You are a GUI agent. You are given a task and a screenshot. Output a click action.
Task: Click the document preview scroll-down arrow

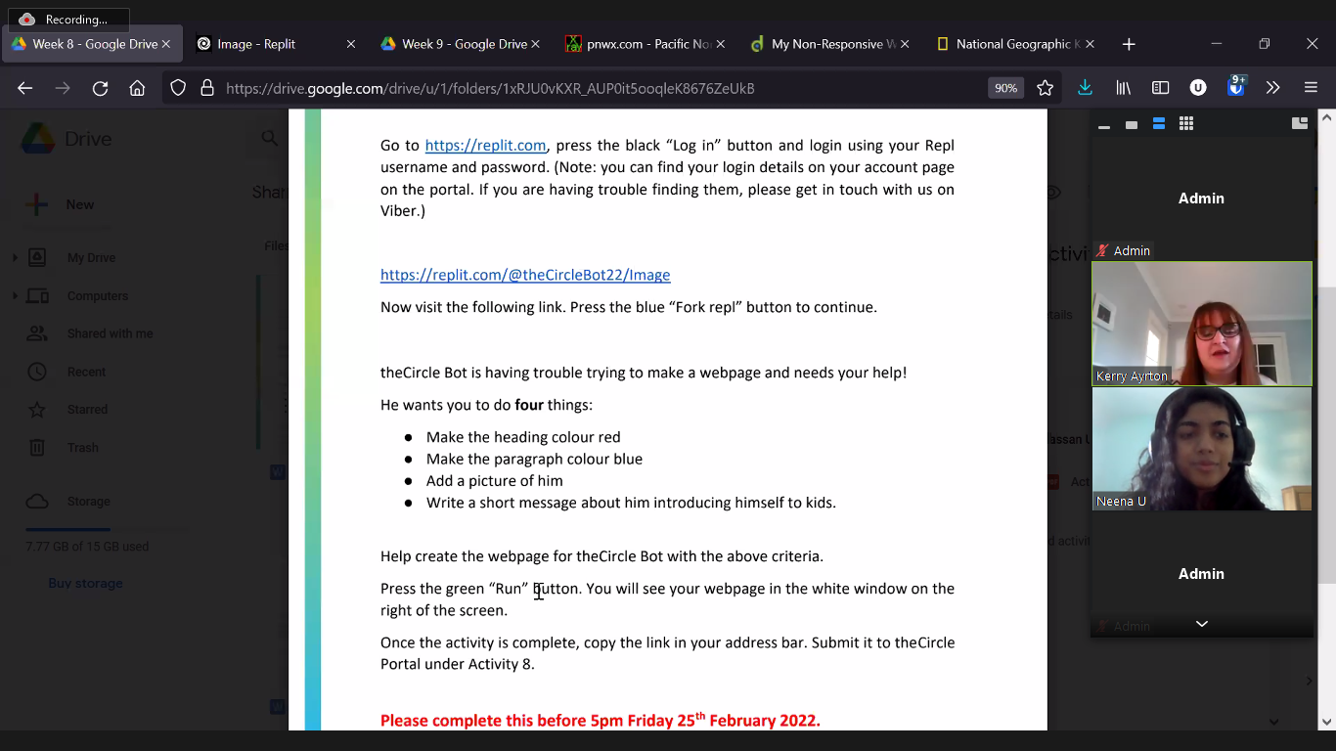coord(1273,722)
